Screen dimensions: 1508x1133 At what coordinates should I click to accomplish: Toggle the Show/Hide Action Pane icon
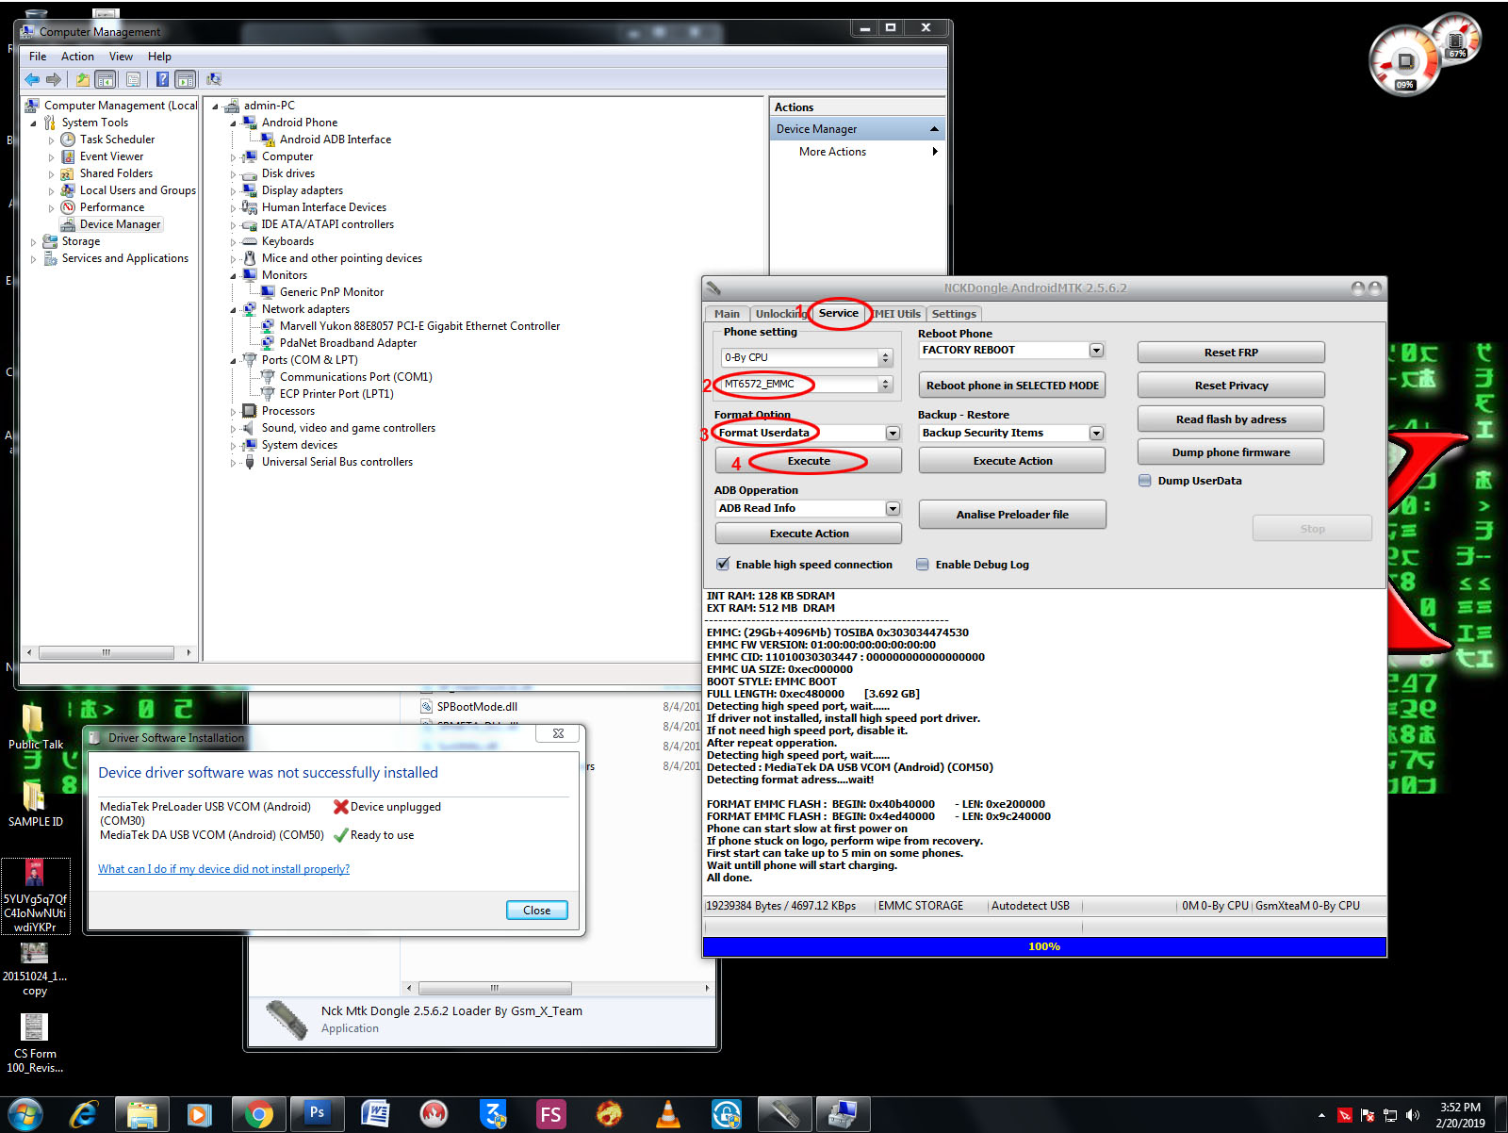coord(186,79)
